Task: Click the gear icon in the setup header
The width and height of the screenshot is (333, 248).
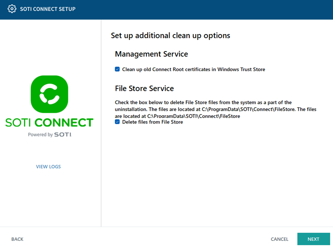Action: coord(12,9)
